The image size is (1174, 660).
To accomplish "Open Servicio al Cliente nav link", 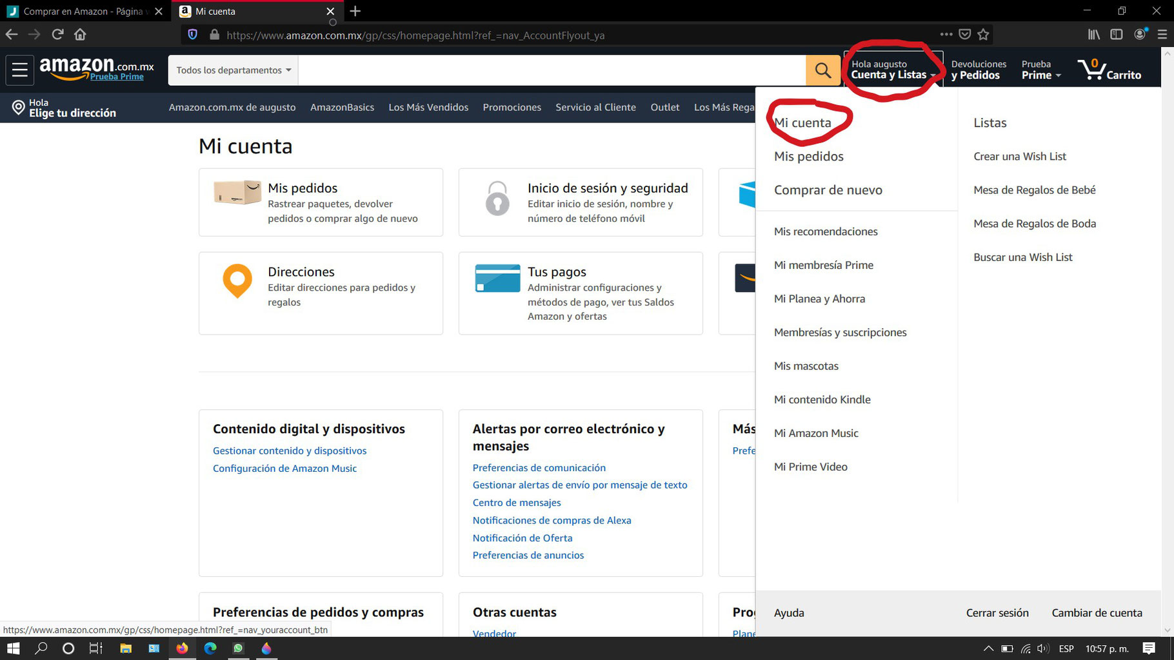I will click(595, 107).
